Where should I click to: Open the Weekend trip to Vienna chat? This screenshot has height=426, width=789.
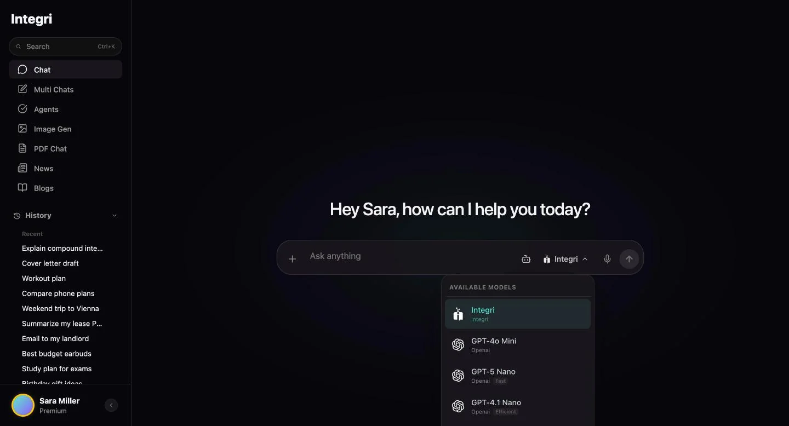(x=60, y=308)
